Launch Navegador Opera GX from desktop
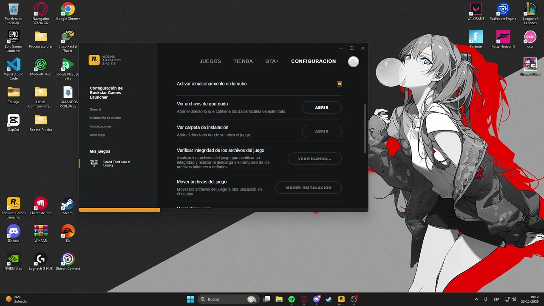 click(41, 14)
